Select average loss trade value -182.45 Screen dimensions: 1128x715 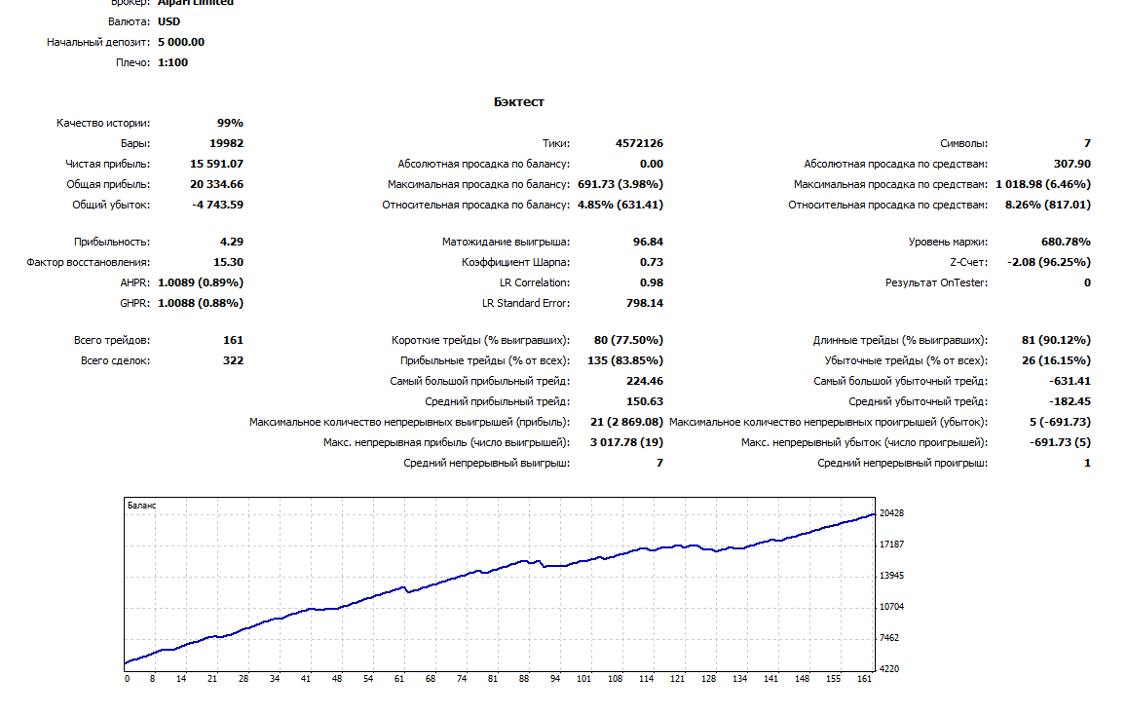(1070, 401)
